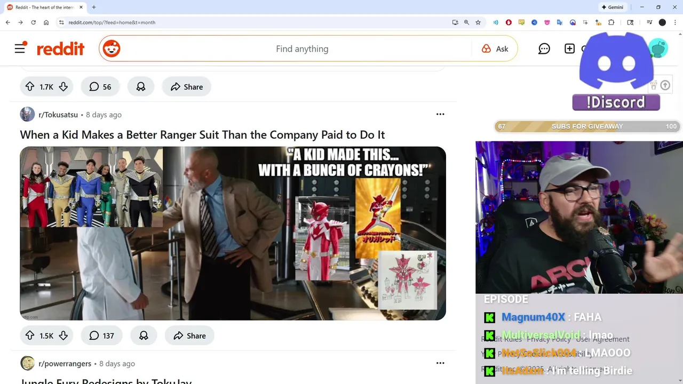683x384 pixels.
Task: Open the media controls music icon
Action: tap(649, 22)
